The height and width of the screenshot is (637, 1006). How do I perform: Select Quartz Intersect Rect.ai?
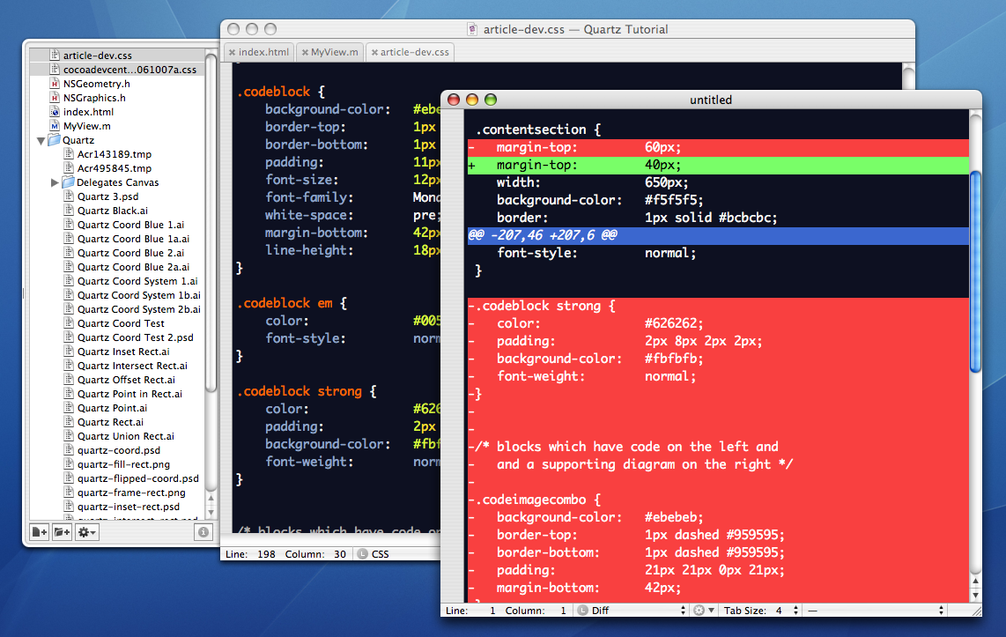[x=132, y=367]
